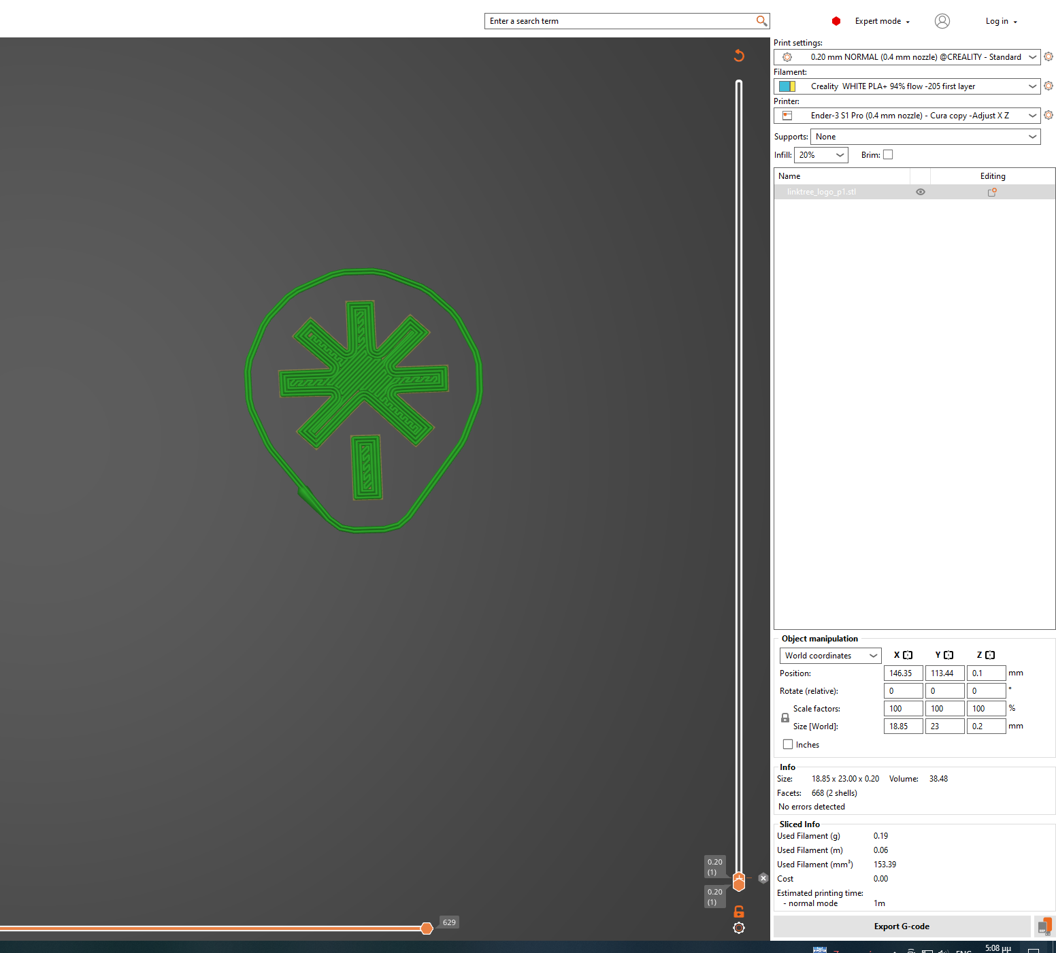This screenshot has height=953, width=1056.
Task: Click the search magnifier icon
Action: click(x=761, y=21)
